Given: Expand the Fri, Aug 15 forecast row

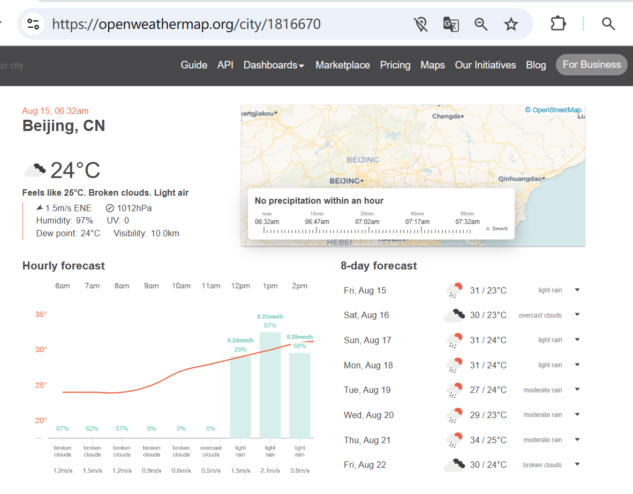Looking at the screenshot, I should click(577, 290).
